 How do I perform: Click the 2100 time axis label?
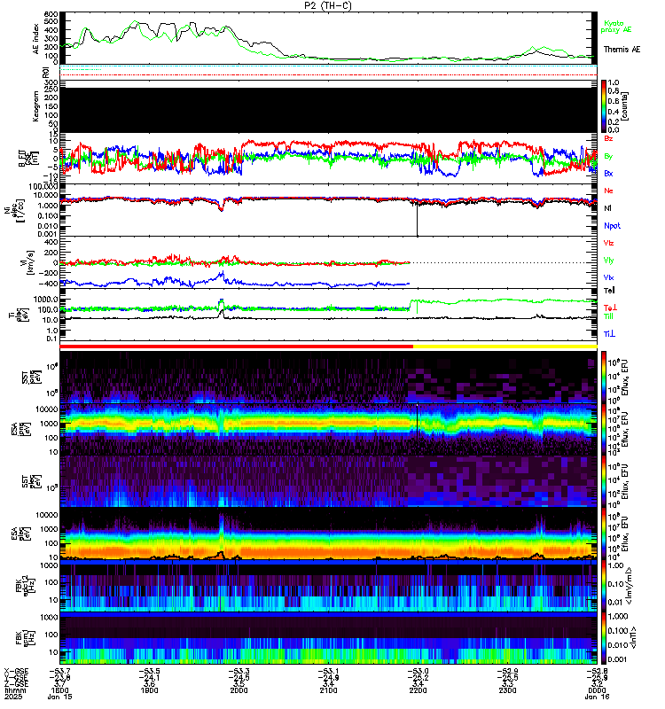tap(328, 690)
